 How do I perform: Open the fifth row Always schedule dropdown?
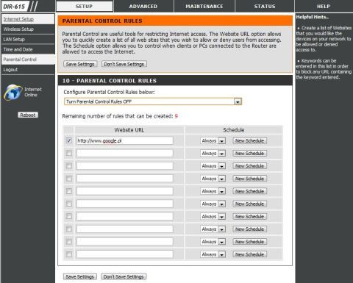pos(213,191)
